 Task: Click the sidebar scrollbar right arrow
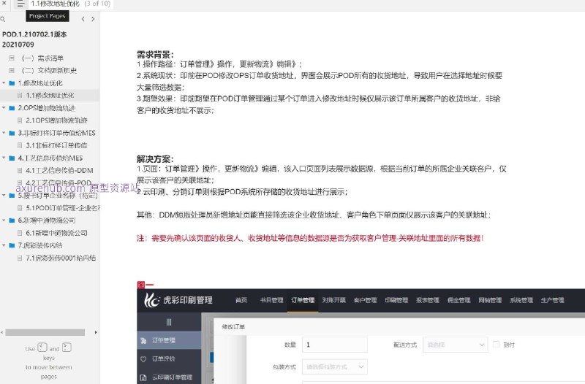pos(96,332)
